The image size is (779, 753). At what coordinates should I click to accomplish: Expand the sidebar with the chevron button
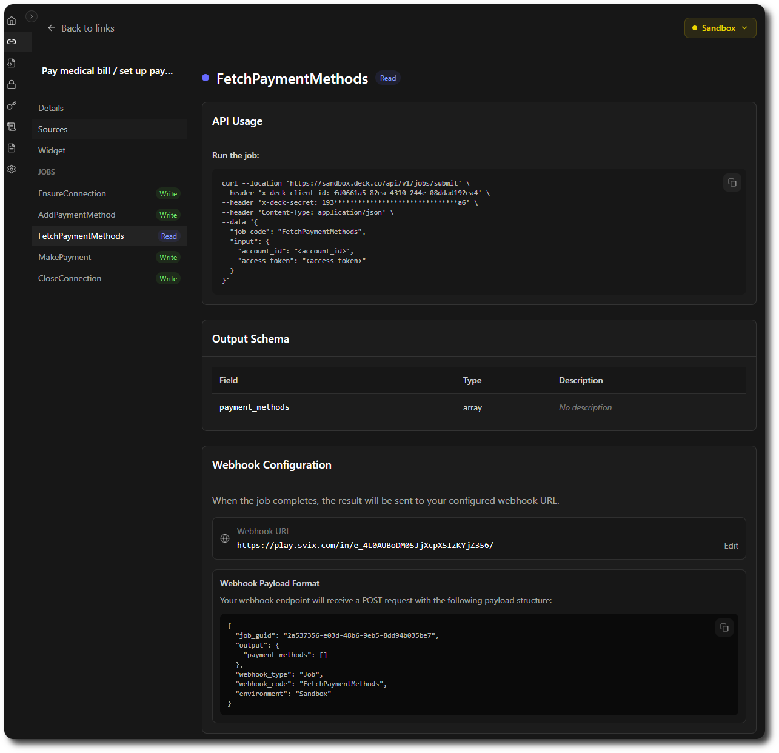point(32,16)
